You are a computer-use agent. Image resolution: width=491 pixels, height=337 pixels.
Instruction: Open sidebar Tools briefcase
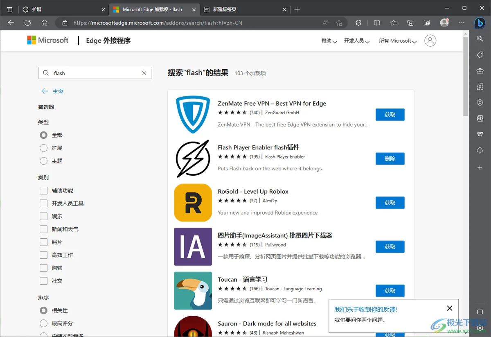tap(480, 71)
